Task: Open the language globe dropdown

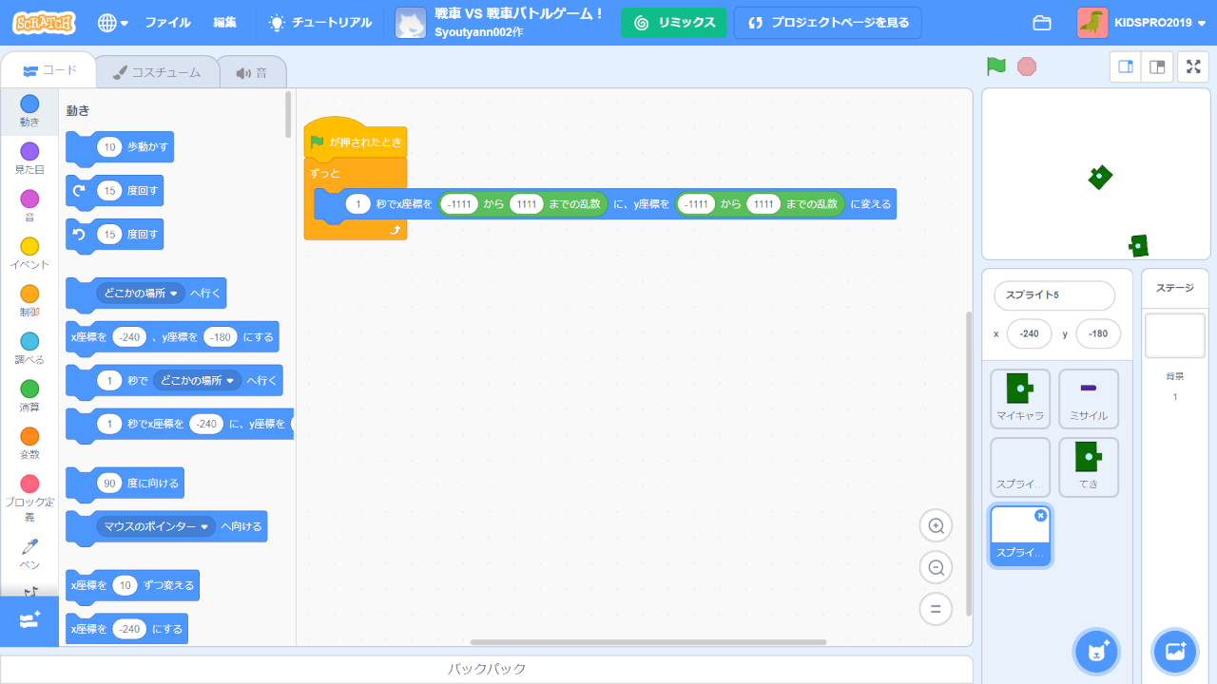Action: (x=112, y=23)
